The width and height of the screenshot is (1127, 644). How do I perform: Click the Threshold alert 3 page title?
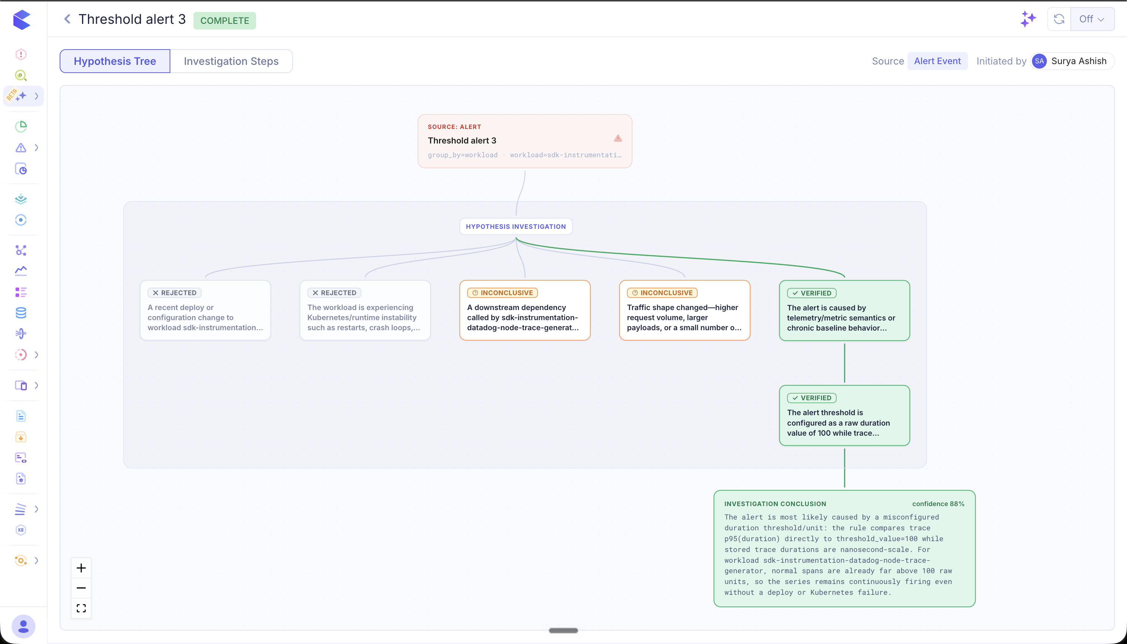(x=132, y=19)
